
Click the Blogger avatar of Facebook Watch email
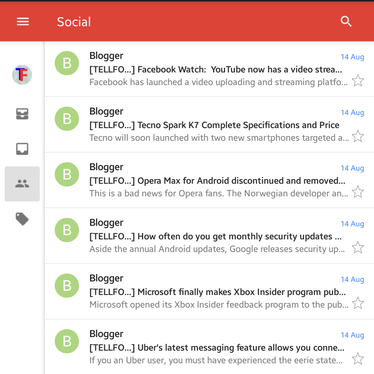[67, 63]
